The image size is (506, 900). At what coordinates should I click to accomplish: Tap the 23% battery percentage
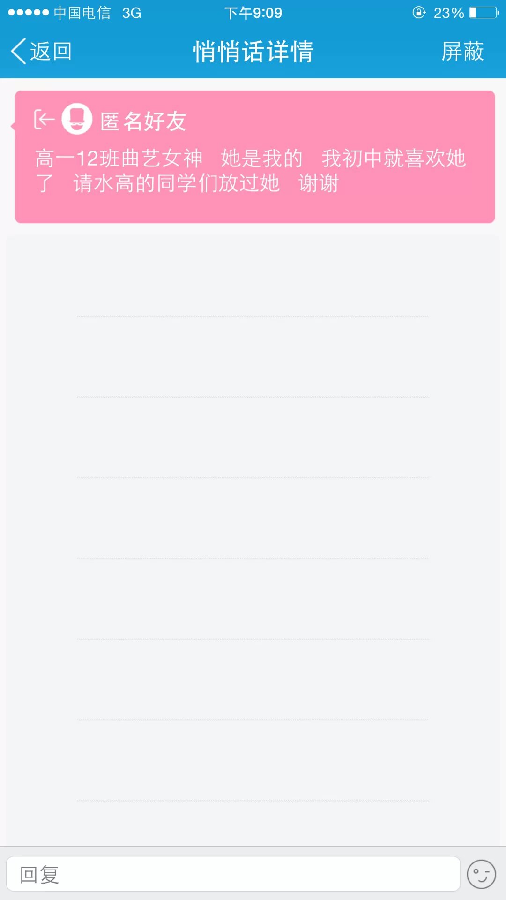click(x=448, y=13)
